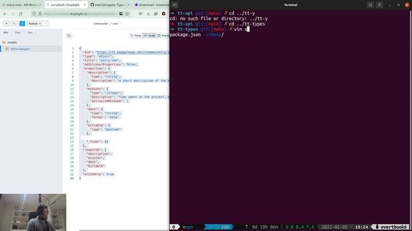This screenshot has width=412, height=231.
Task: Open the GitHub evert/tt-types tab
Action: pyautogui.click(x=110, y=4)
